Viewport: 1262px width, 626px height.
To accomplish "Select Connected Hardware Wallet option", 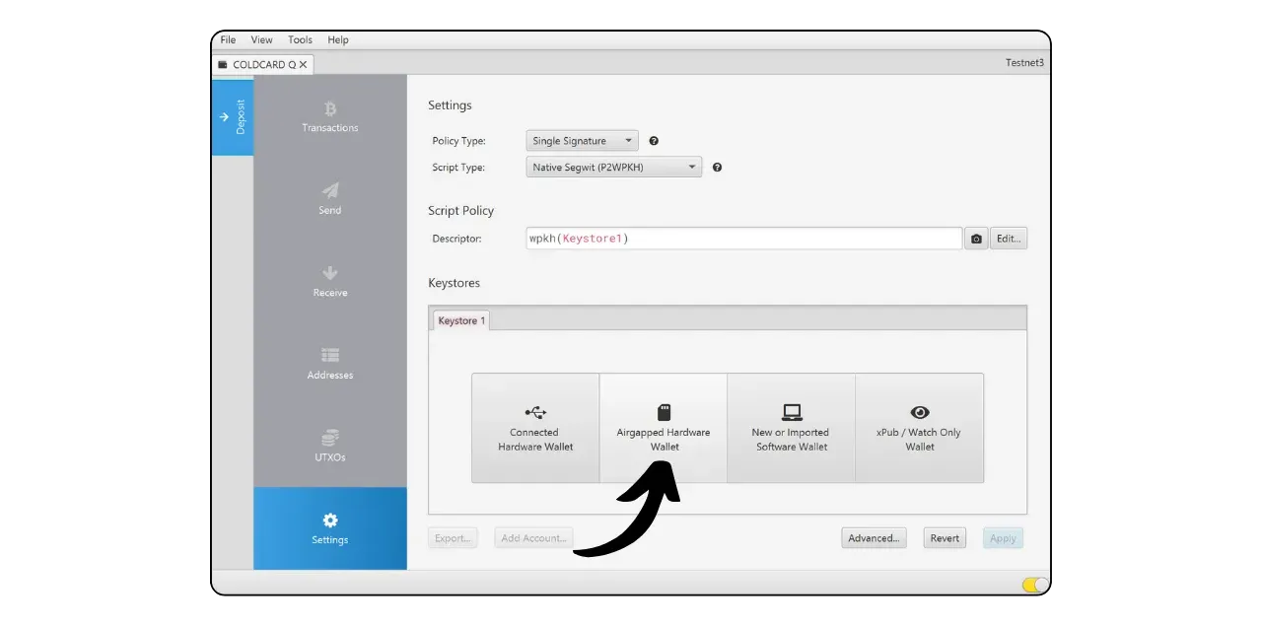I will [535, 428].
